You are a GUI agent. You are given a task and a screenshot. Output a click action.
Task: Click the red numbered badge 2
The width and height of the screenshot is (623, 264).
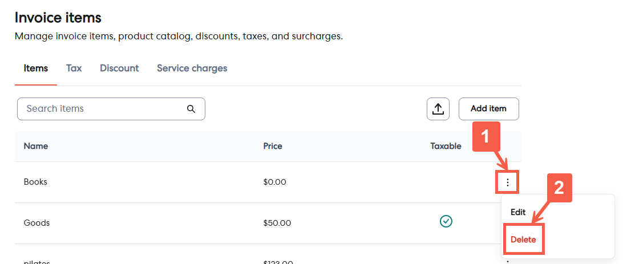pos(560,189)
